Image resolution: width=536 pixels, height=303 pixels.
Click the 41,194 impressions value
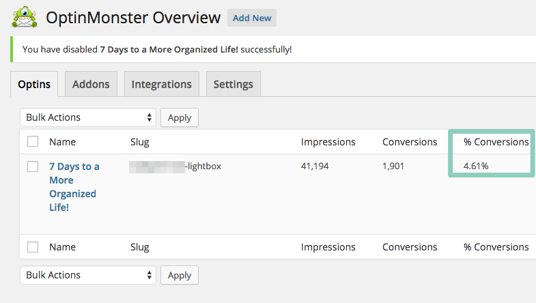tap(315, 166)
